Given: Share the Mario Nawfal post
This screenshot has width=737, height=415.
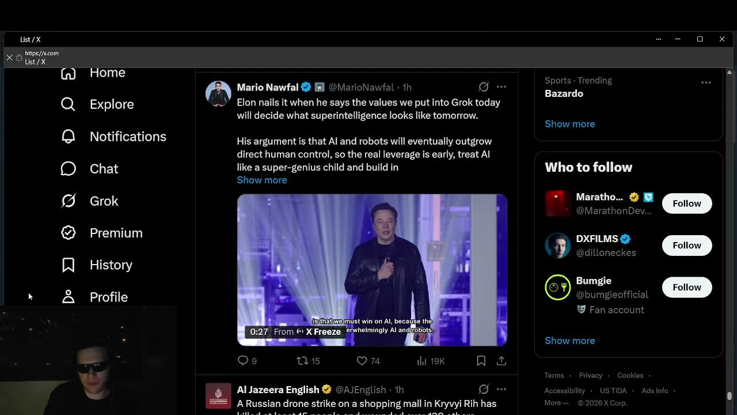Looking at the screenshot, I should click(x=502, y=361).
